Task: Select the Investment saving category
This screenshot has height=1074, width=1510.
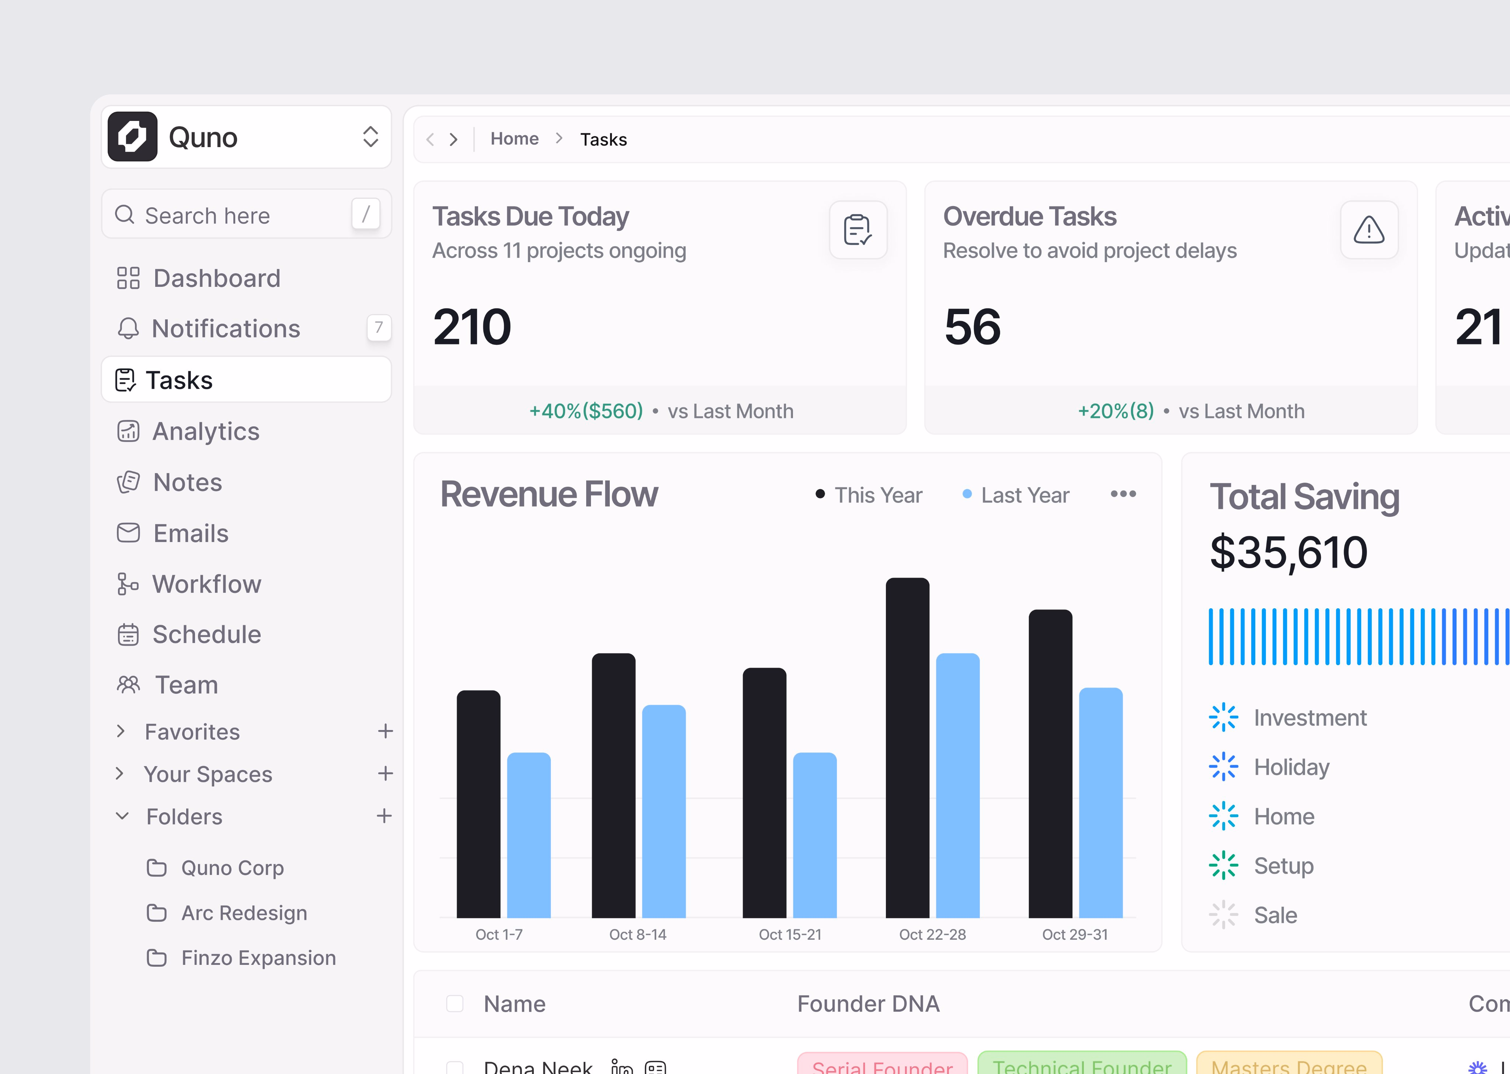Action: click(1288, 717)
